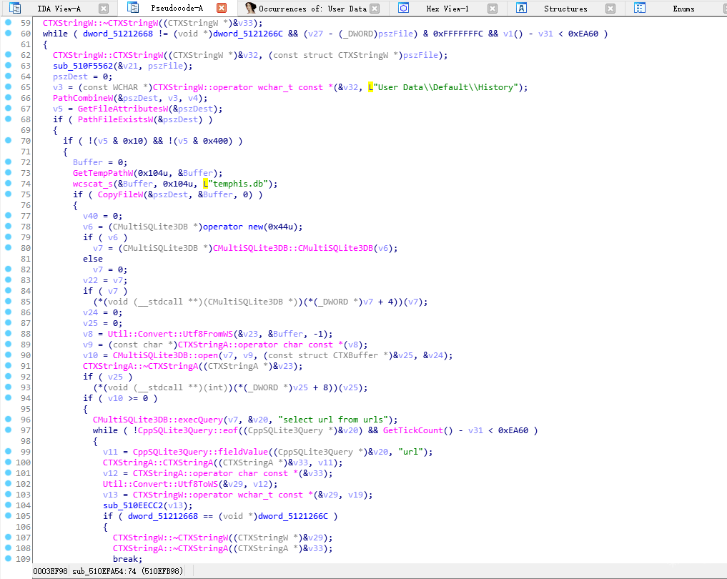The height and width of the screenshot is (579, 727).
Task: Click the sub_510EECC2 function call
Action: point(132,506)
